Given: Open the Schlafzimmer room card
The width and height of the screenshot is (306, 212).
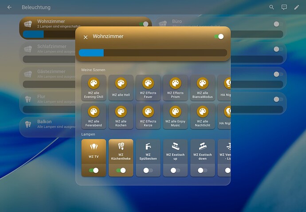Looking at the screenshot, I should [47, 53].
